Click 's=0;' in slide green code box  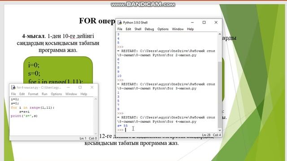34,73
